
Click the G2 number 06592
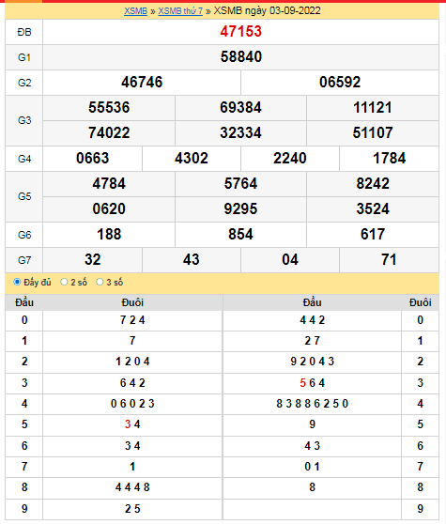pyautogui.click(x=340, y=83)
